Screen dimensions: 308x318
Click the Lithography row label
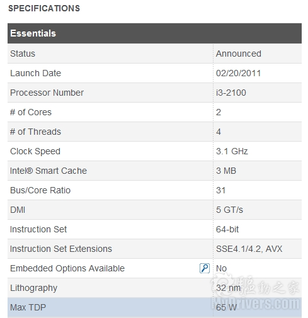(33, 288)
